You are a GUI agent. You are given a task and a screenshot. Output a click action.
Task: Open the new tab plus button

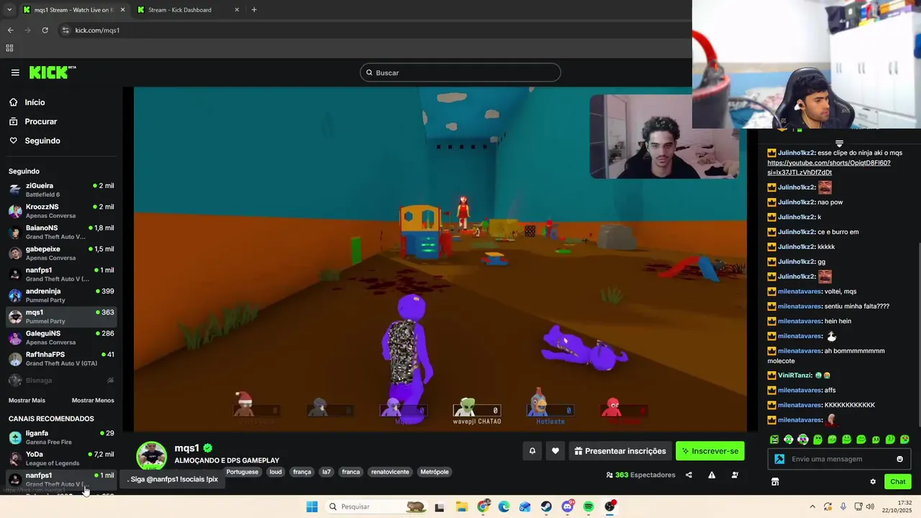[x=254, y=10]
